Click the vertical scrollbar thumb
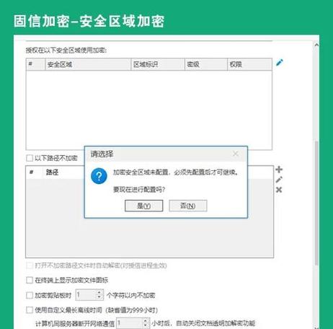Viewport: 333px width, 329px height. click(316, 203)
